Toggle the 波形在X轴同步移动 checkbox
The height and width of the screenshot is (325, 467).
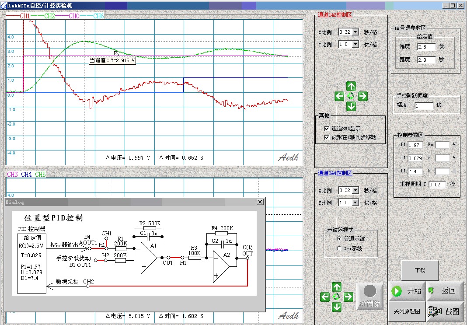pos(326,137)
